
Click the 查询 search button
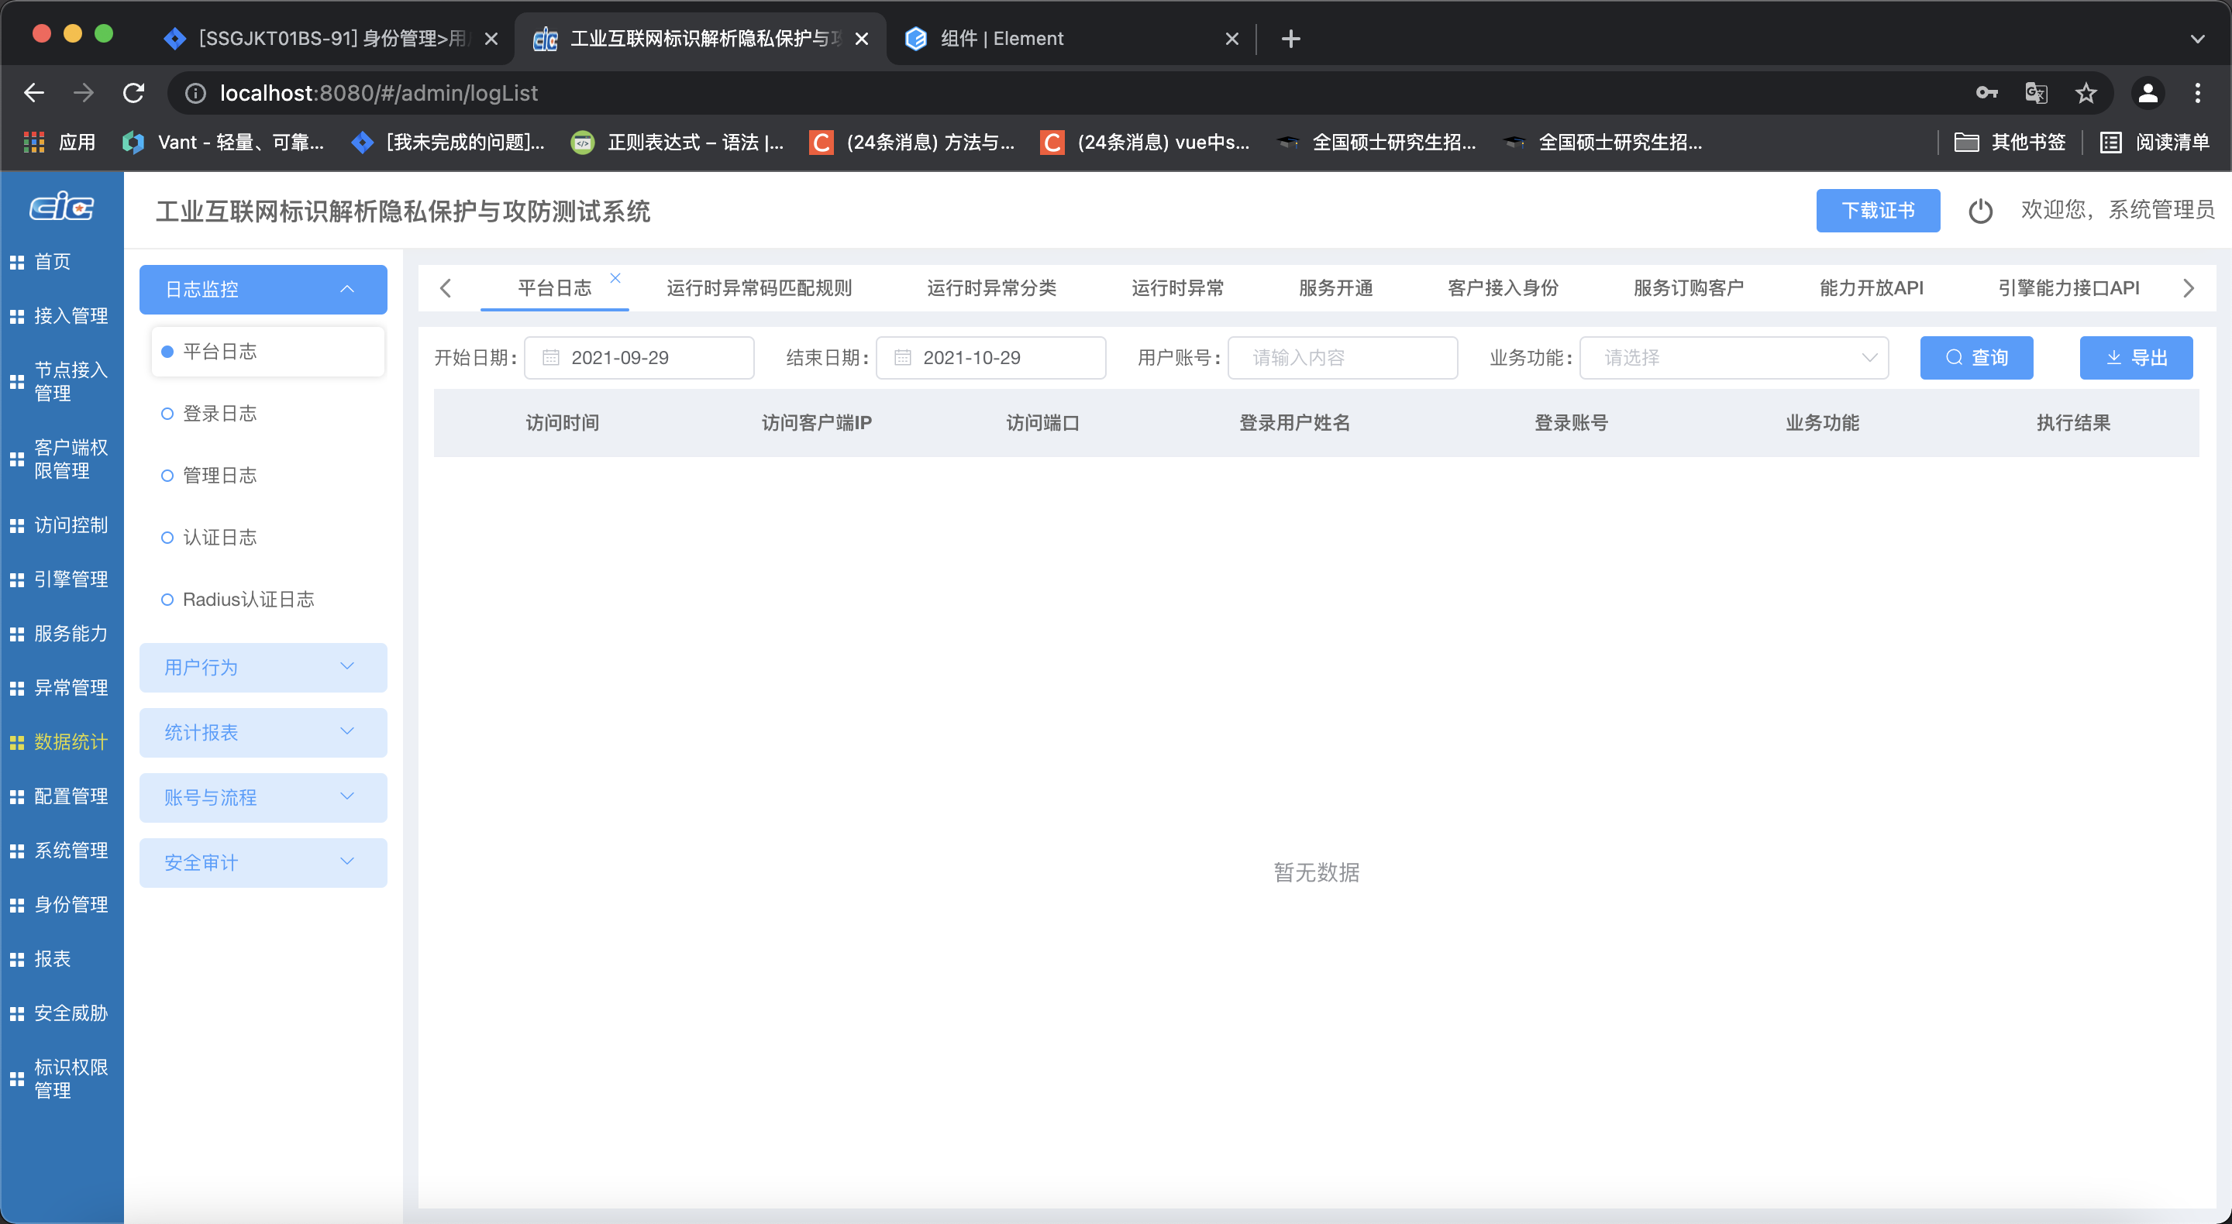1976,358
